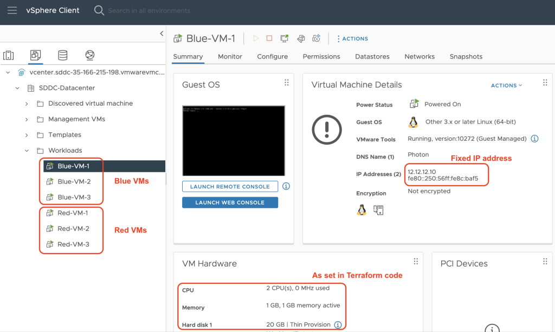The height and width of the screenshot is (332, 555).
Task: Collapse the vcenter.sddc tree node
Action: pos(8,73)
